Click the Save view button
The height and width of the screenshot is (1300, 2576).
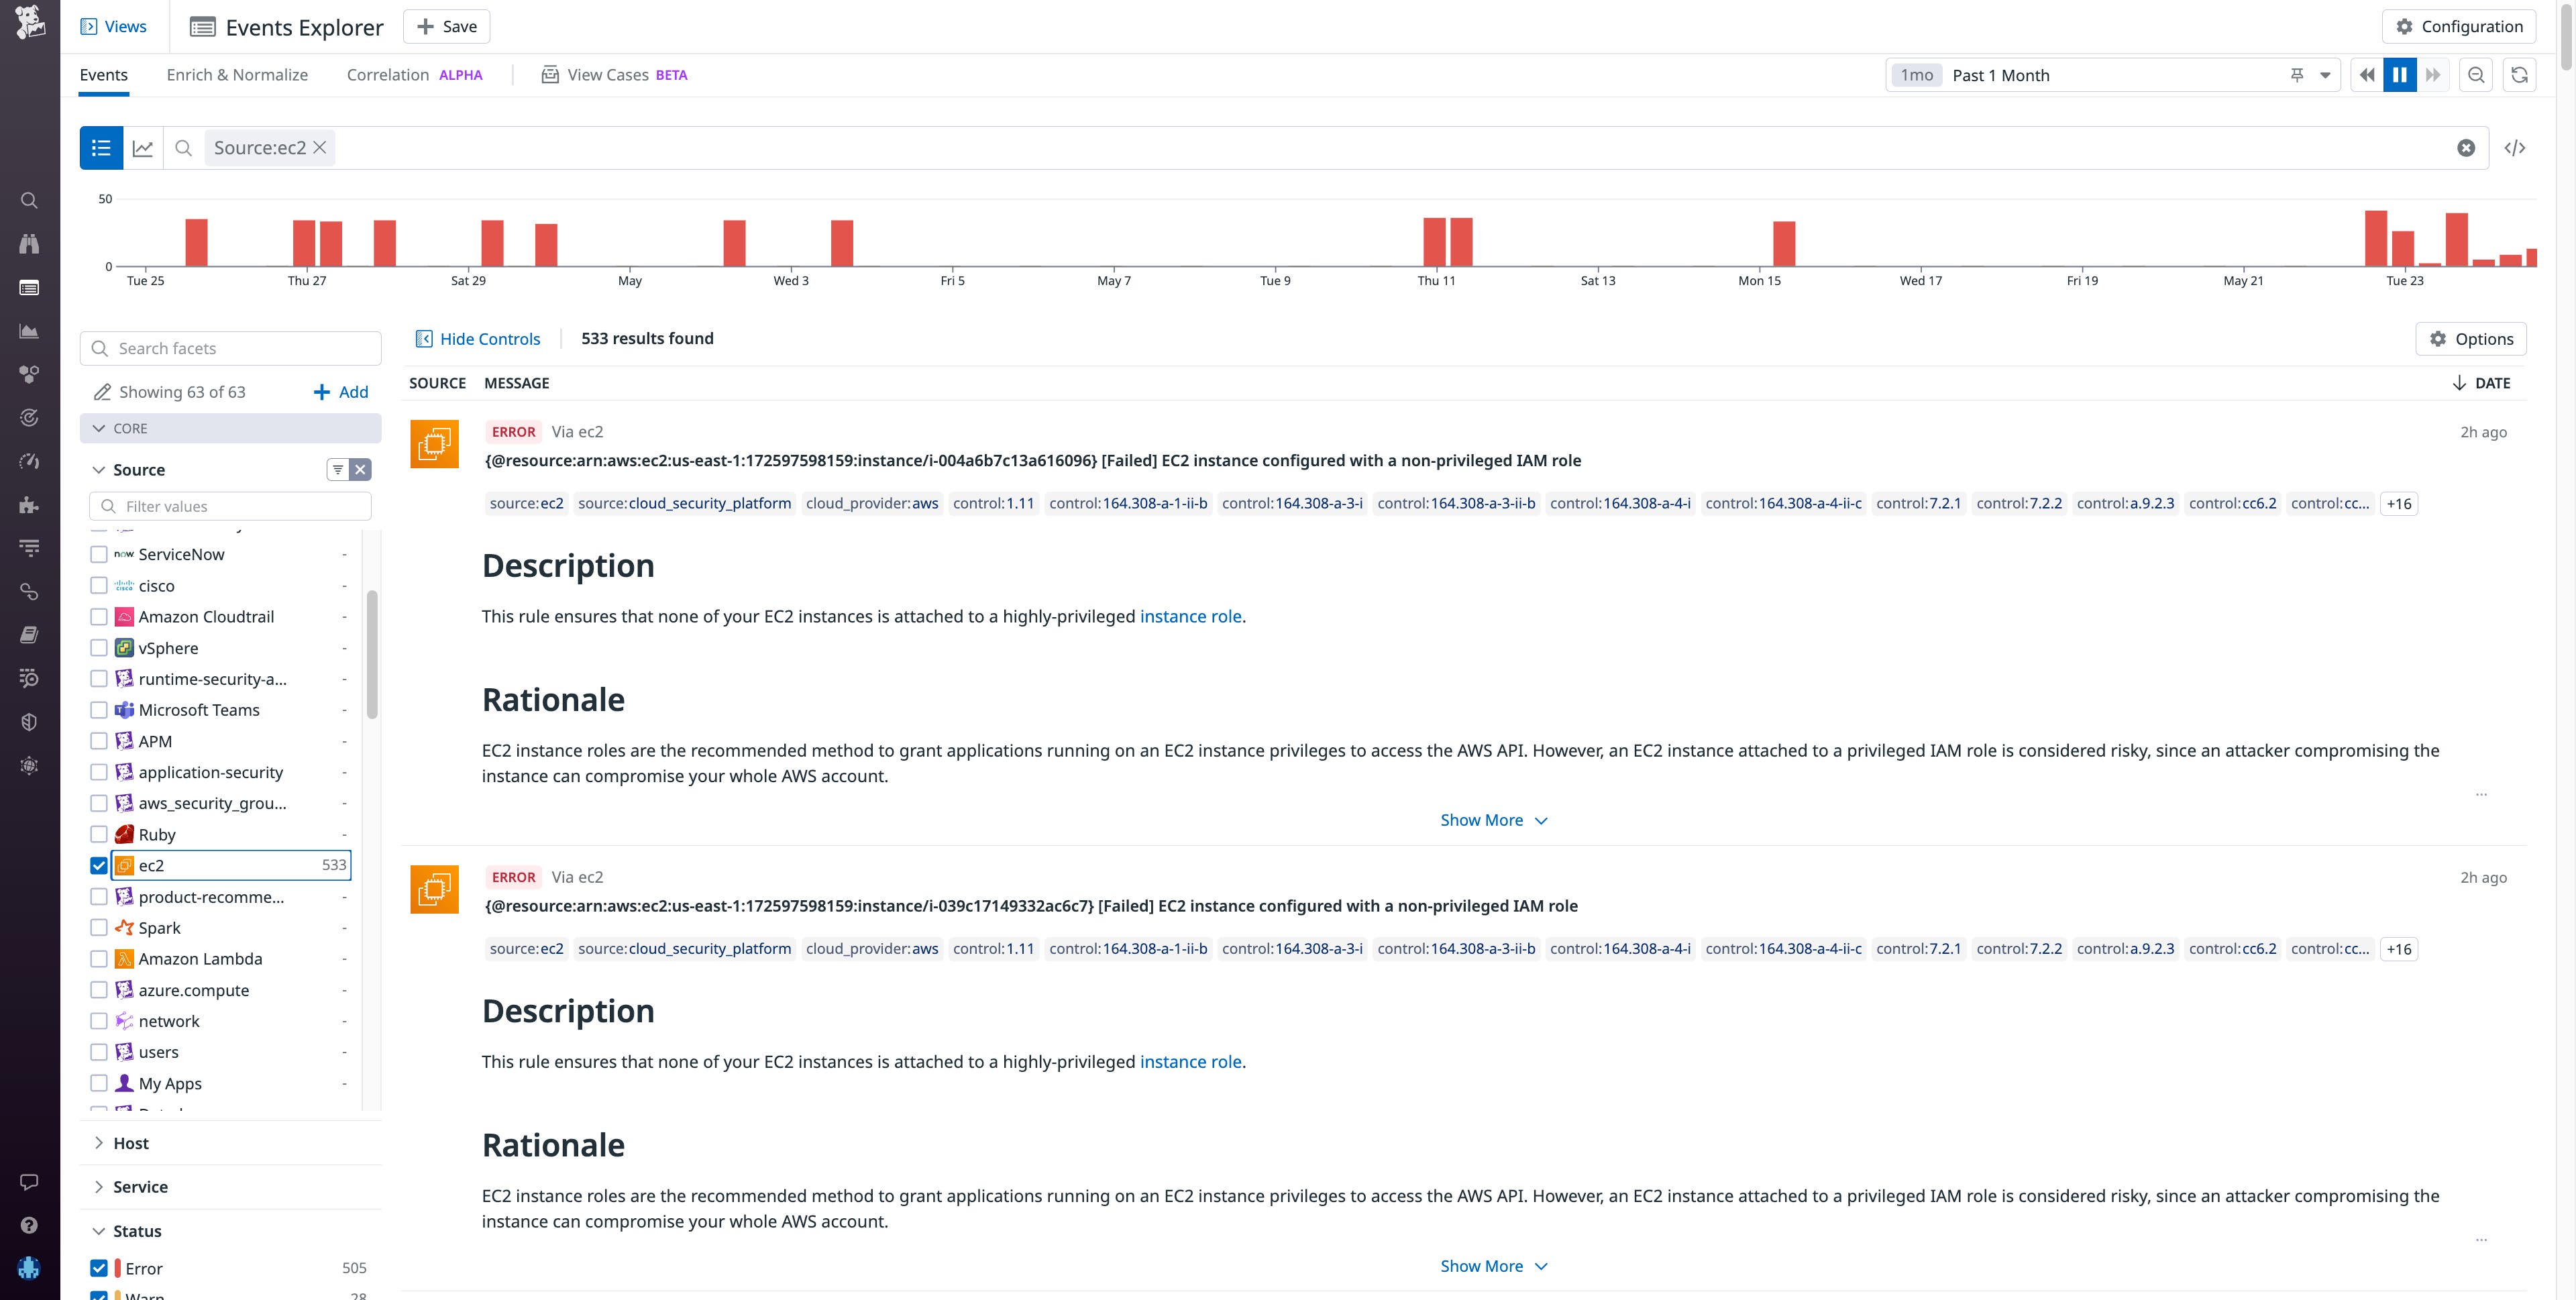[x=446, y=26]
